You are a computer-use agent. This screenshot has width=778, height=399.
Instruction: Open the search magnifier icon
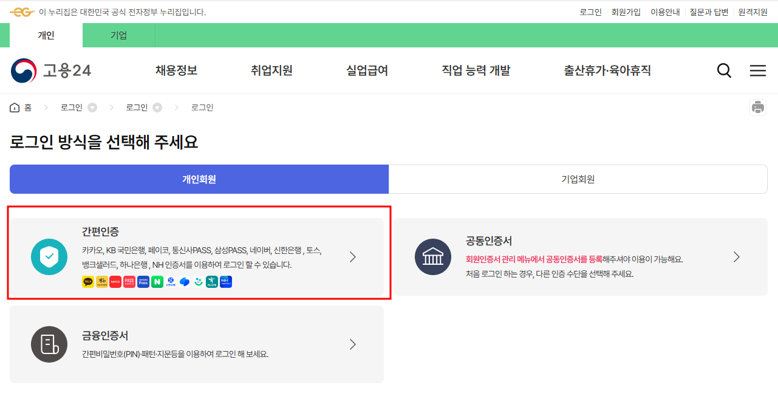click(x=724, y=70)
